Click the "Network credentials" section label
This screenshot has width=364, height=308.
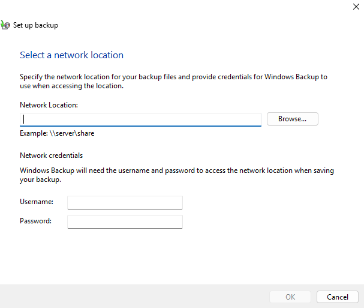tap(51, 156)
